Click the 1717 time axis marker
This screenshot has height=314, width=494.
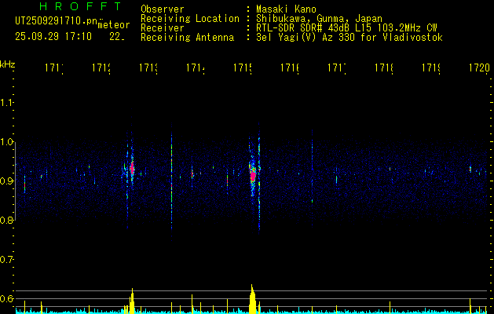tap(337, 68)
